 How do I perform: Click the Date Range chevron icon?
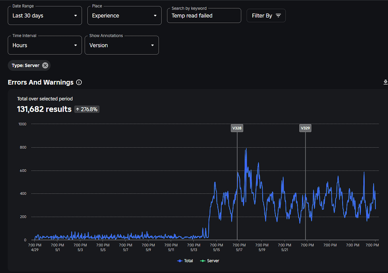coord(75,15)
